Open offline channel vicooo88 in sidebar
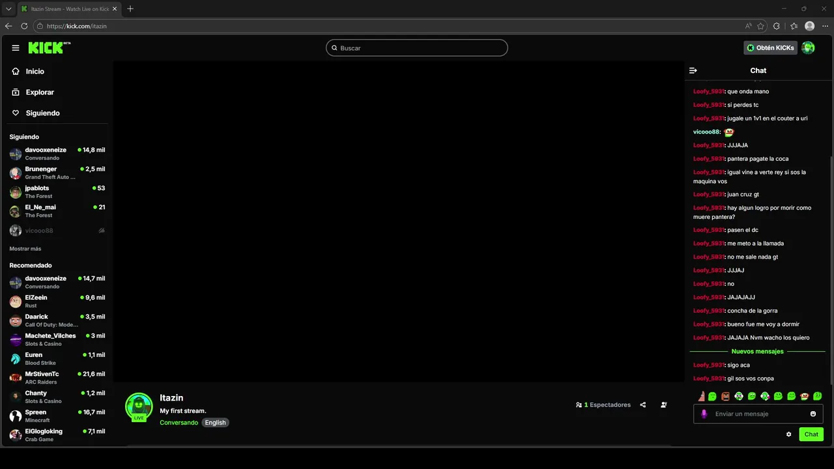The height and width of the screenshot is (469, 834). (x=57, y=231)
